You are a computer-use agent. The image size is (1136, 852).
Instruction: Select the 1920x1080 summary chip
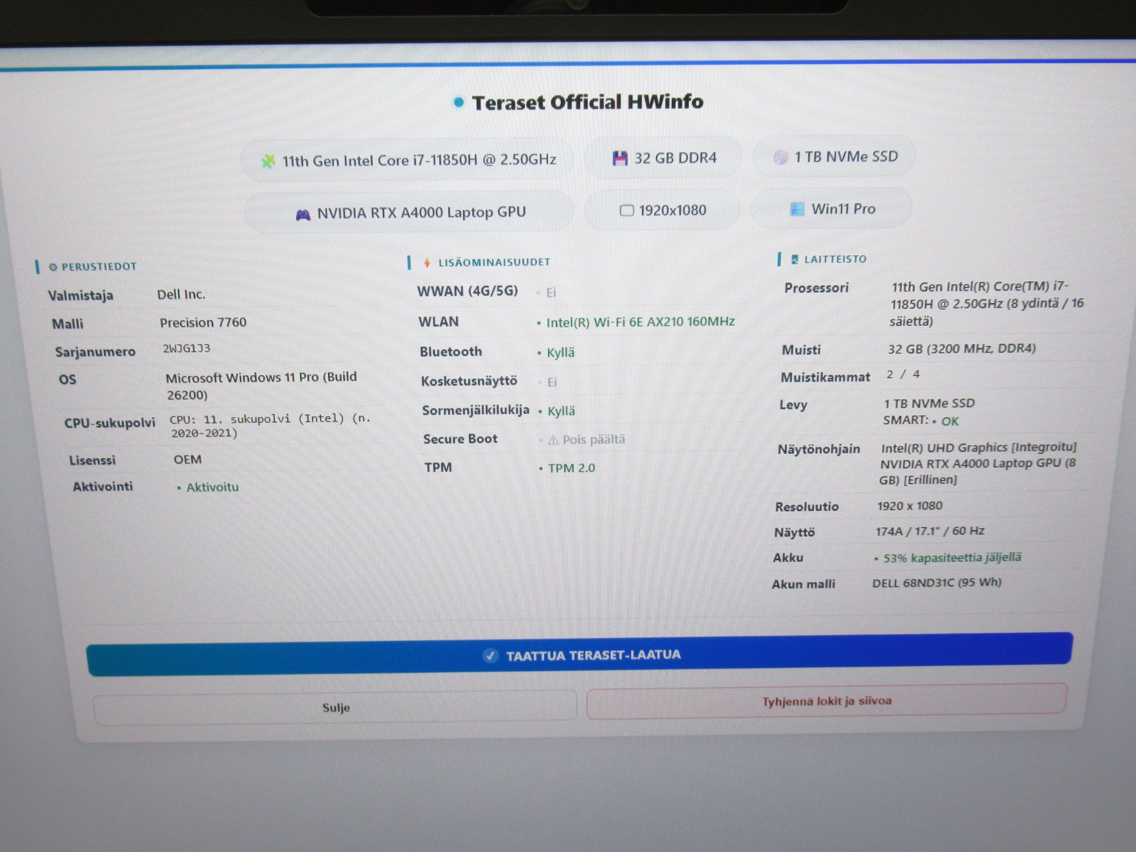pyautogui.click(x=662, y=210)
